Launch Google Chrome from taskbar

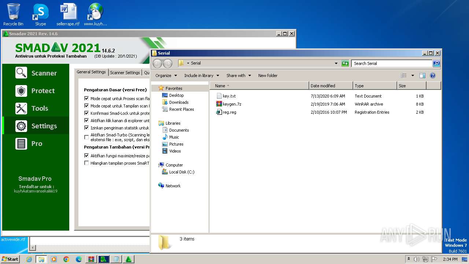pyautogui.click(x=66, y=259)
